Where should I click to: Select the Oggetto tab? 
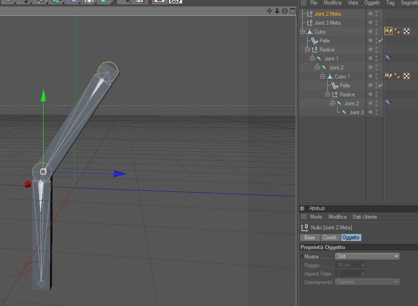tap(351, 237)
